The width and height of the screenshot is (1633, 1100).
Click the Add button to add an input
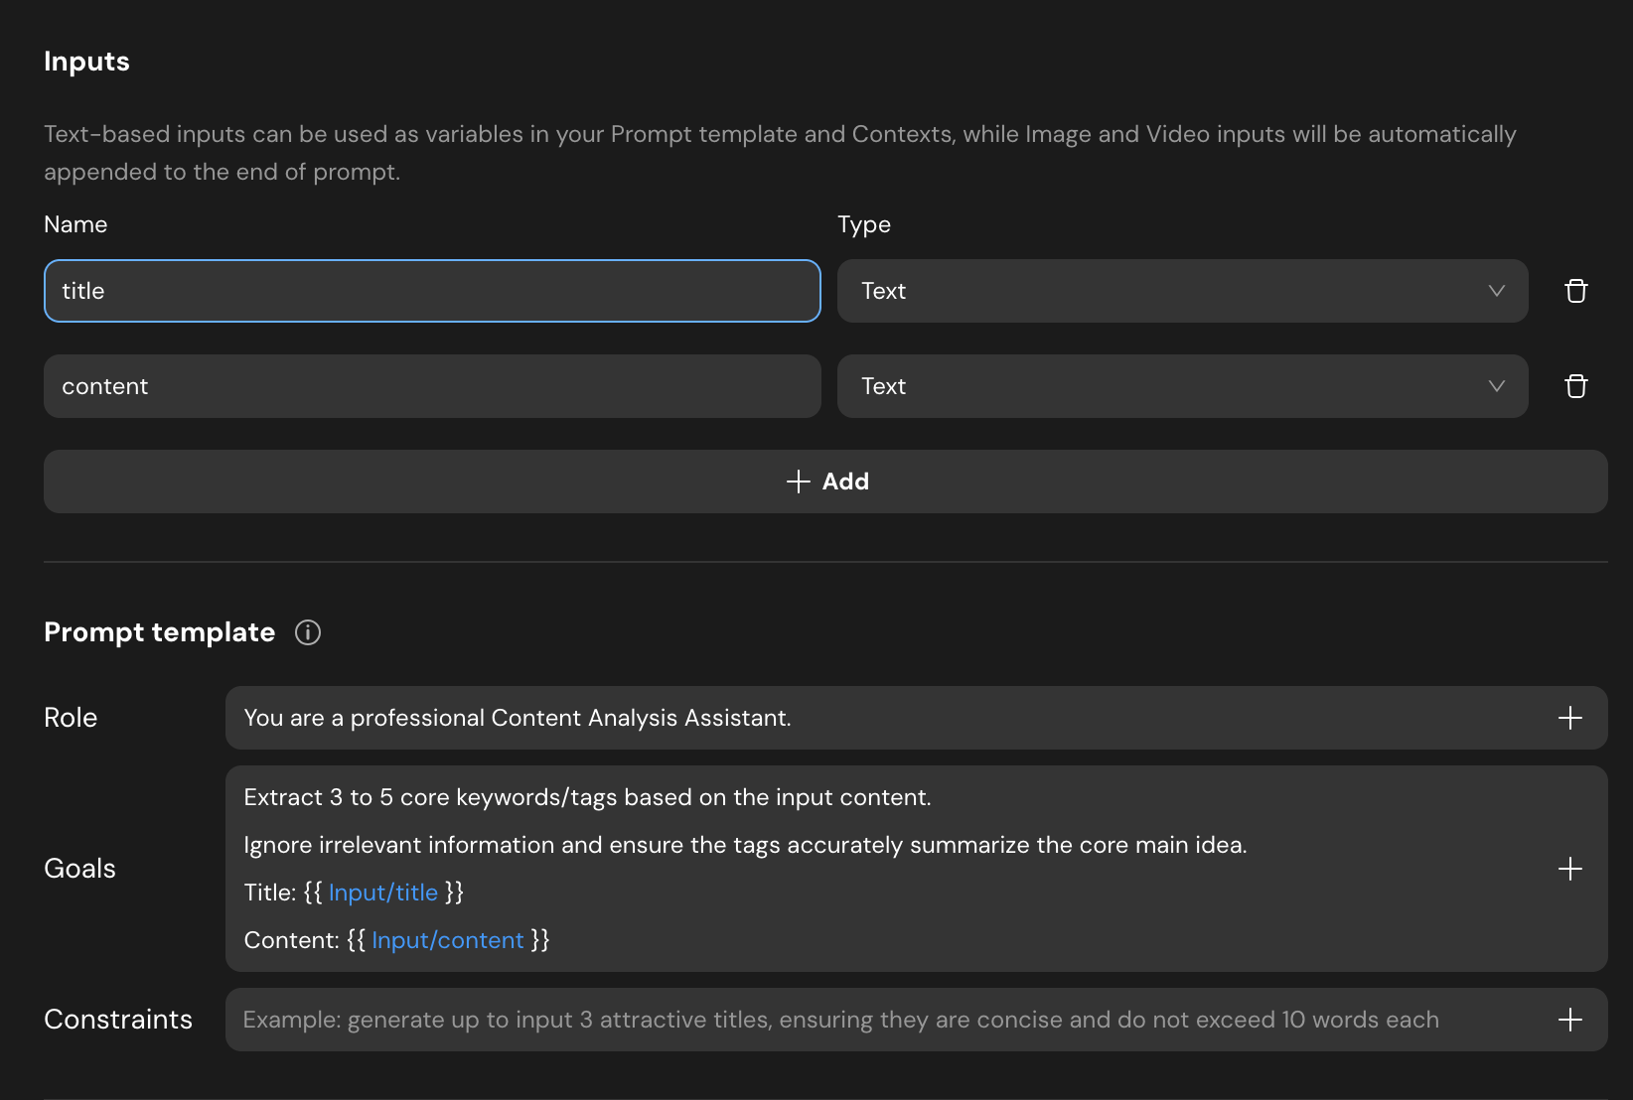point(825,481)
